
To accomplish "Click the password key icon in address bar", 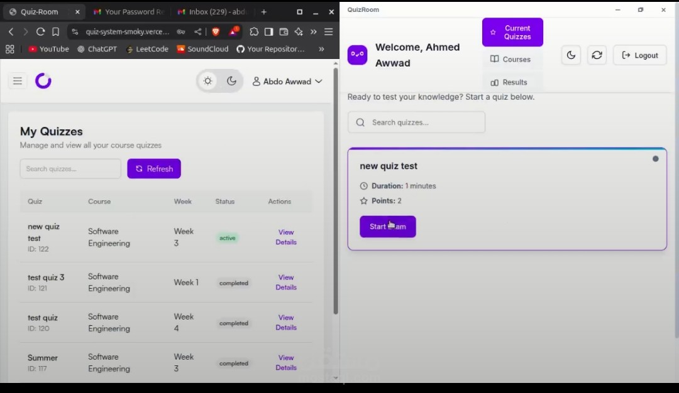I will (x=181, y=31).
